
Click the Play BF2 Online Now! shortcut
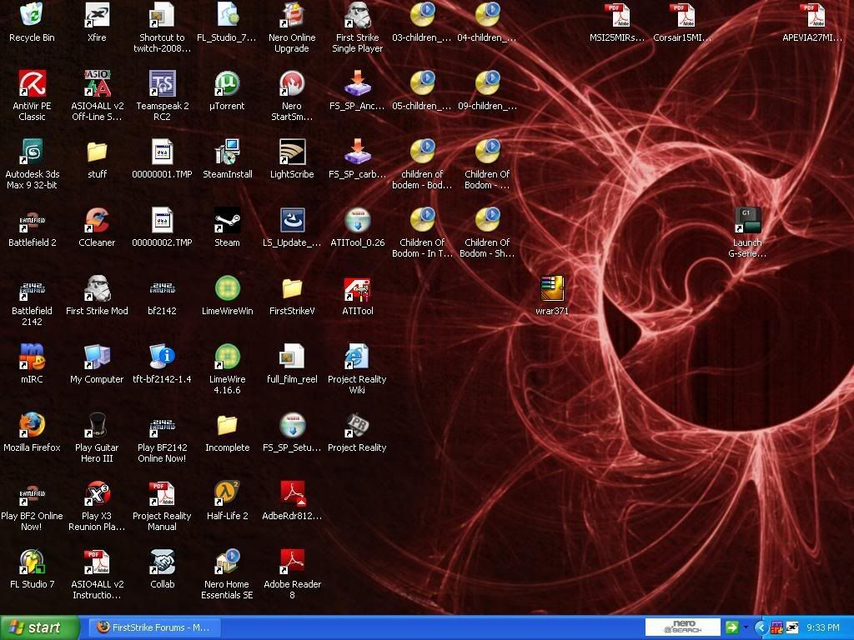click(x=32, y=493)
